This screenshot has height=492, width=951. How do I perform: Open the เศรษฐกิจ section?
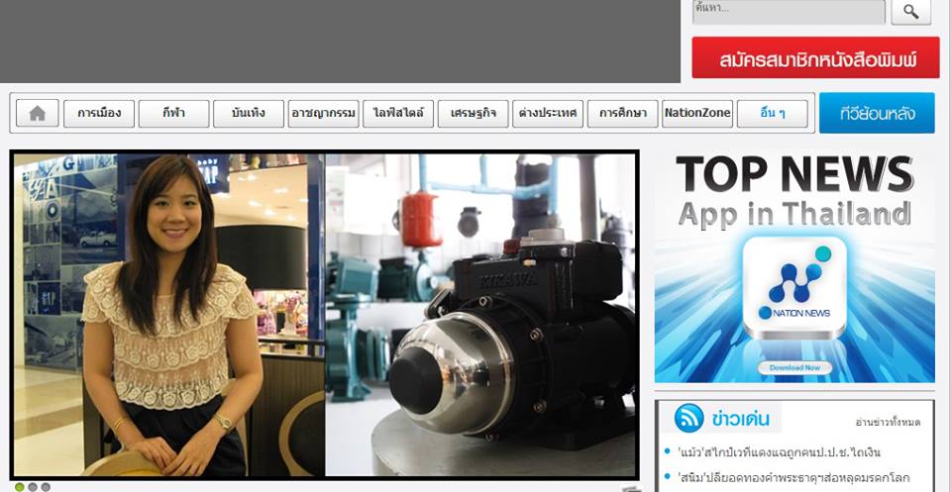tap(474, 113)
